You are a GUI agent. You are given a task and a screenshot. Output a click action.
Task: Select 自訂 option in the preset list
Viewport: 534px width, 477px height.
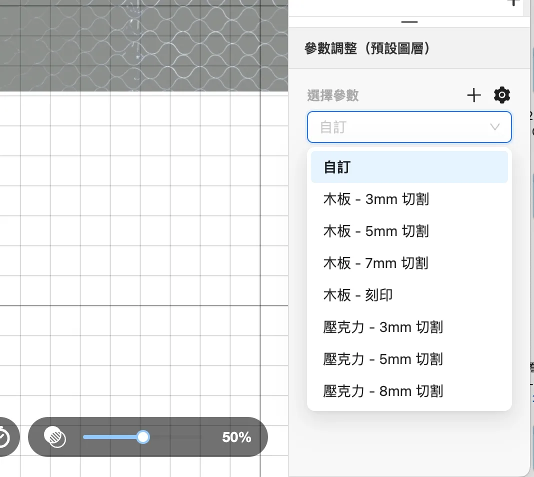(x=409, y=167)
